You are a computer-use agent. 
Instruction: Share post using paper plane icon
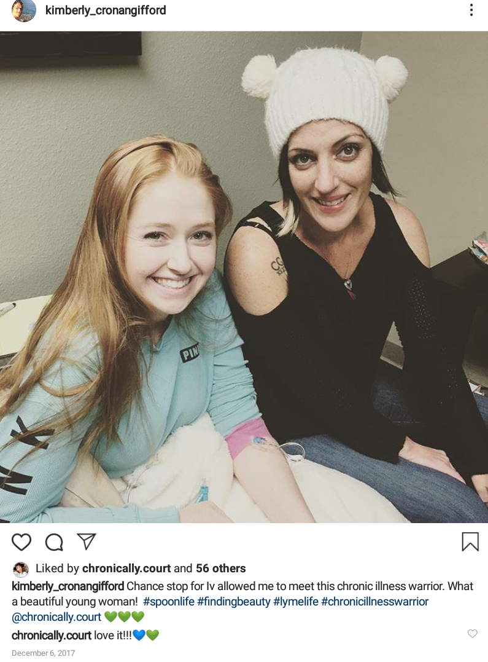click(x=87, y=542)
